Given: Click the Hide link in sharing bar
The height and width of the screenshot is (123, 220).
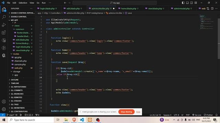Looking at the screenshot, I should pyautogui.click(x=138, y=112).
